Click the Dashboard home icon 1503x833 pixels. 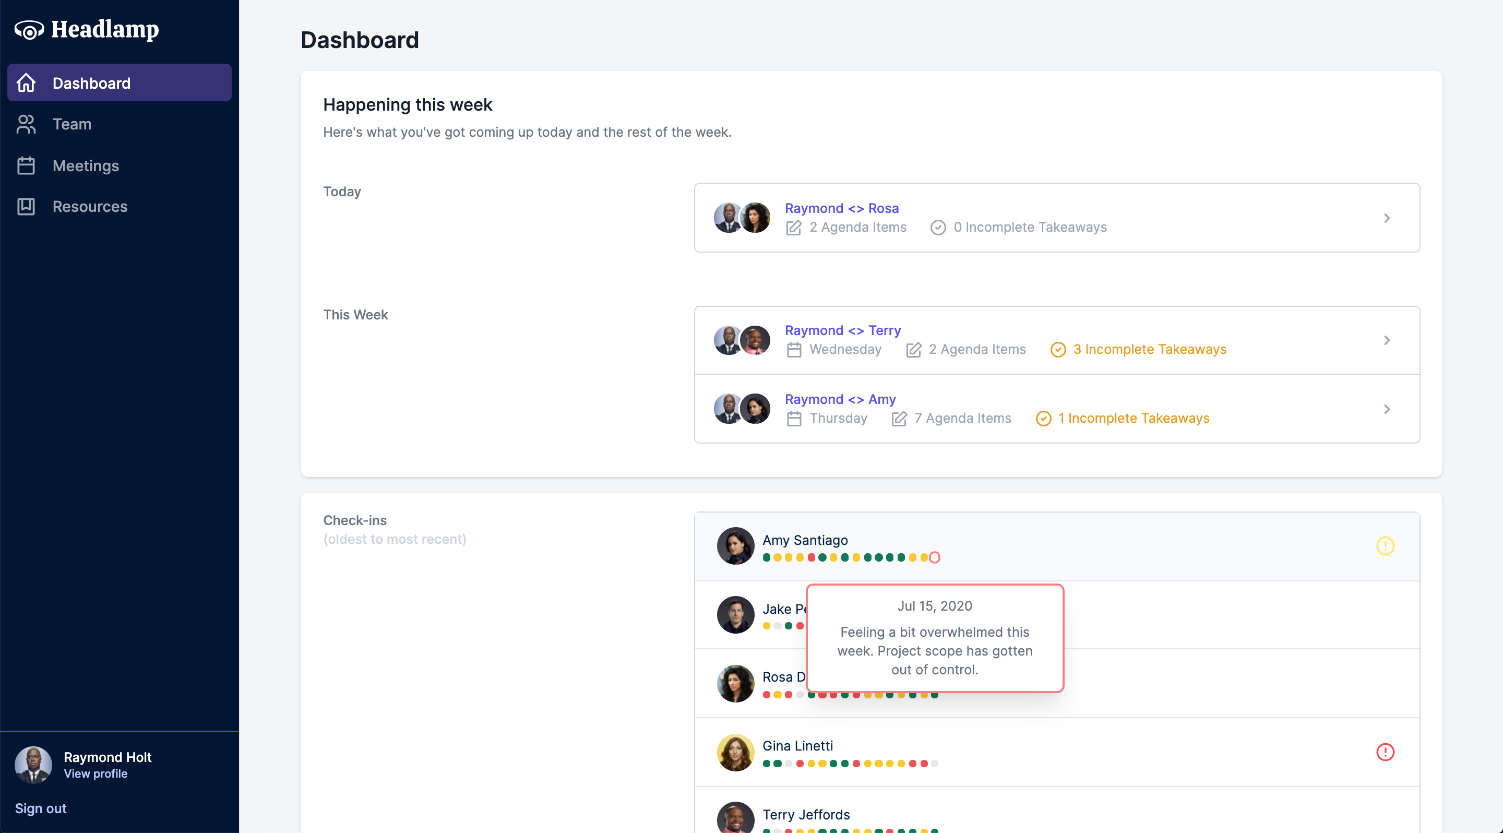pyautogui.click(x=26, y=83)
